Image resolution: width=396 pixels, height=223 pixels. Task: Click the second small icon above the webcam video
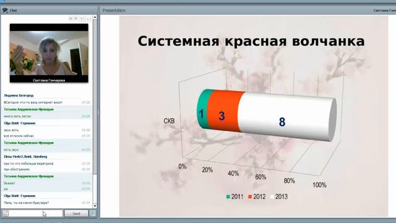coord(75,19)
